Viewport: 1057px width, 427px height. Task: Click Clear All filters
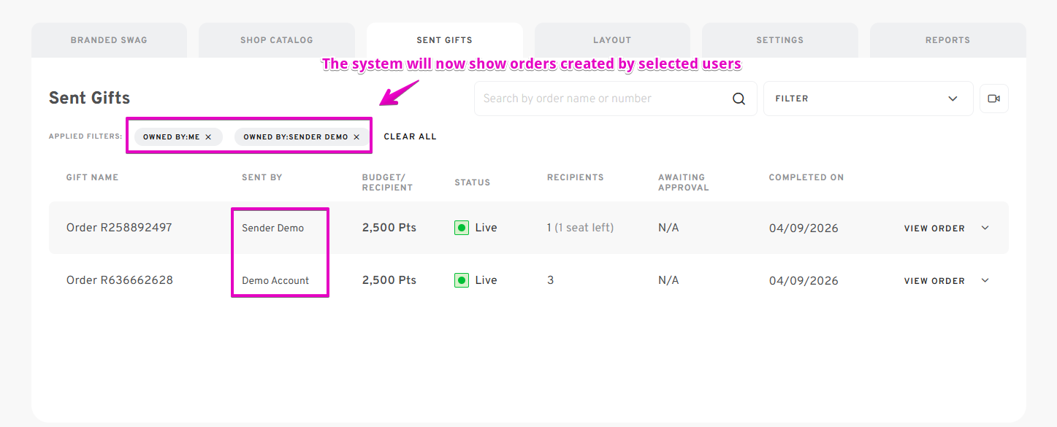(410, 136)
